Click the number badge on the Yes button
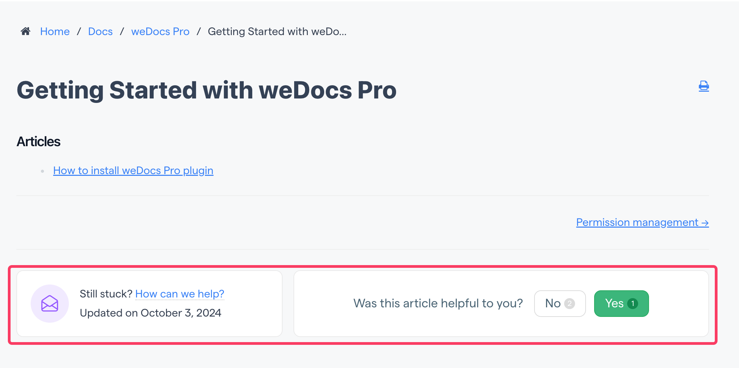The width and height of the screenshot is (739, 368). [633, 304]
